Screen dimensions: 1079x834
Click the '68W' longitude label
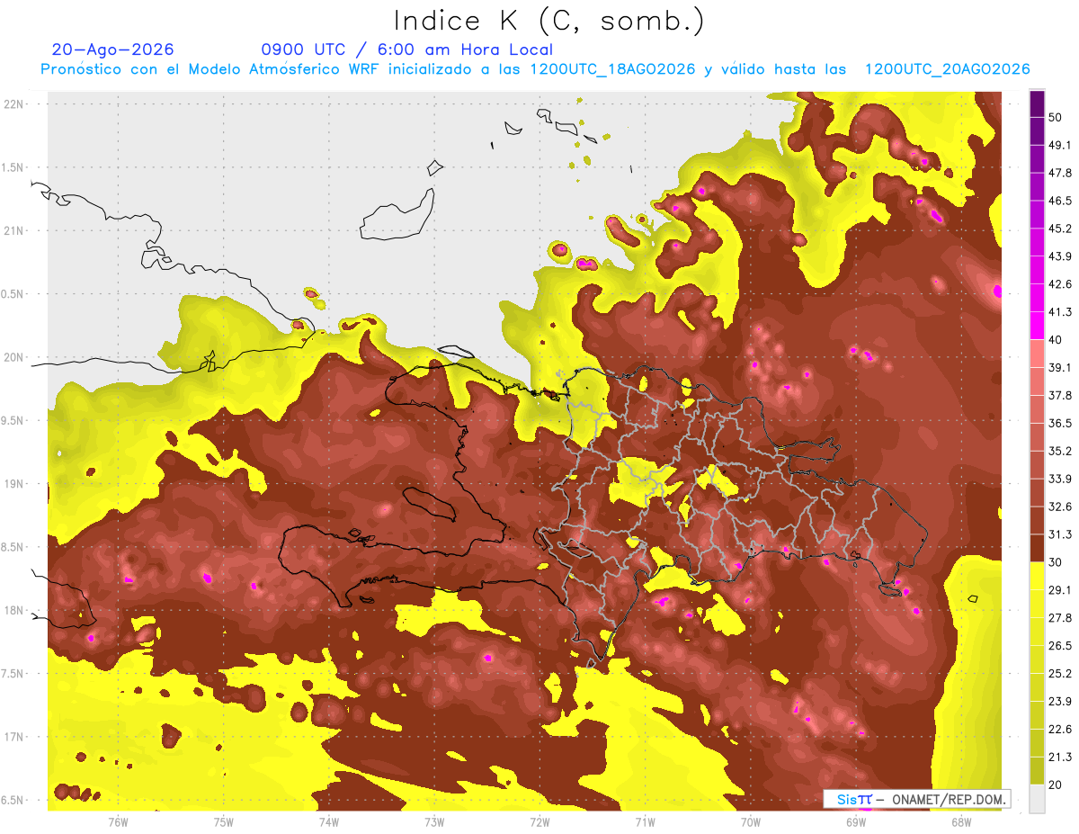tap(960, 822)
